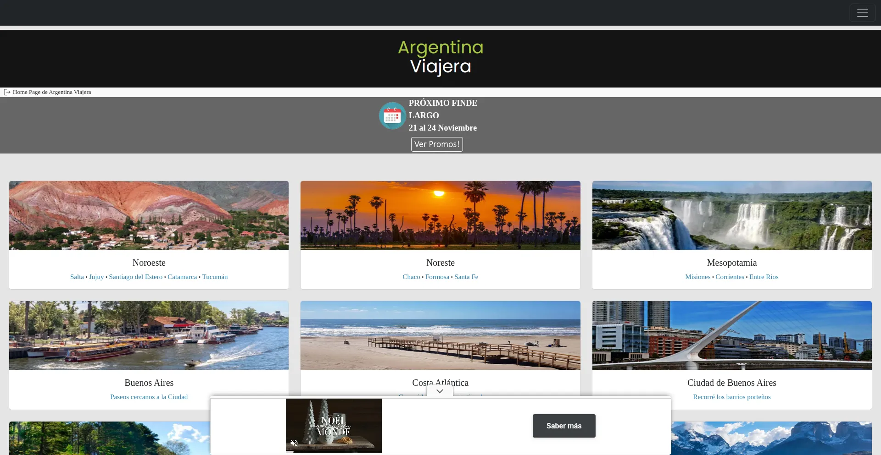Click the Costa Atlántica beach photo
The height and width of the screenshot is (455, 881).
(x=440, y=335)
